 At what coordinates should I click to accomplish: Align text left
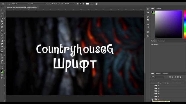pos(78,4)
